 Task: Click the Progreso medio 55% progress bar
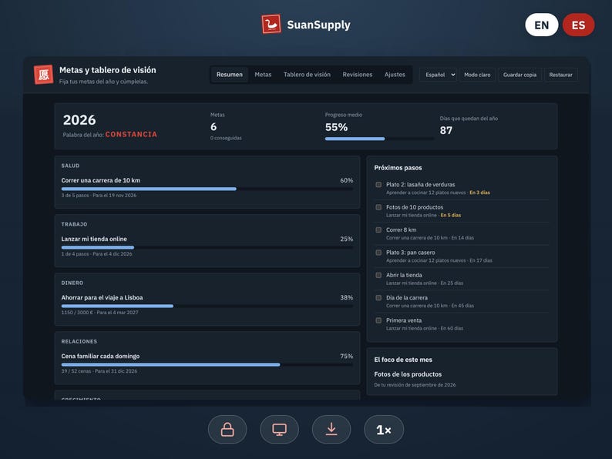click(379, 139)
